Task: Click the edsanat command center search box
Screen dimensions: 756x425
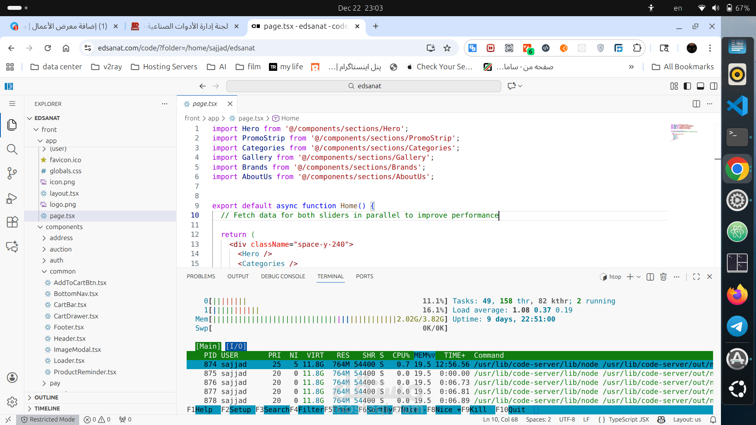Action: [x=364, y=86]
